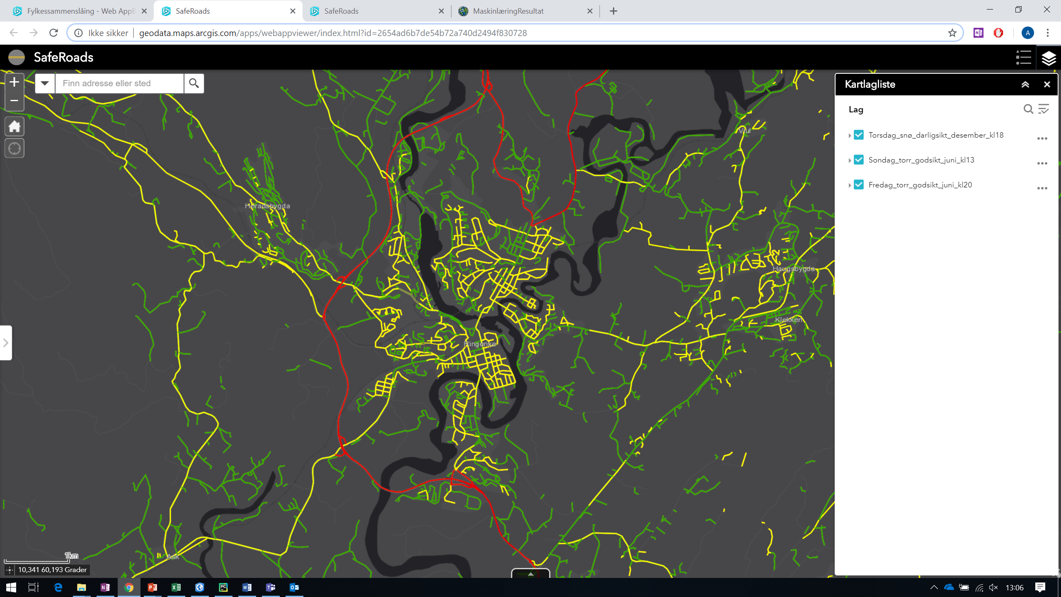Screen dimensions: 1061x597
Task: Open search source dropdown arrow
Action: [x=45, y=83]
